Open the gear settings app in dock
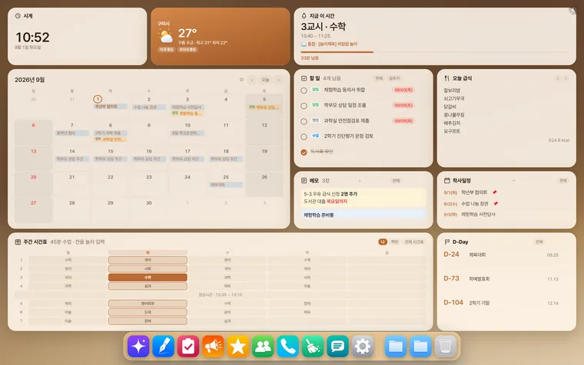The image size is (584, 365). [x=363, y=347]
